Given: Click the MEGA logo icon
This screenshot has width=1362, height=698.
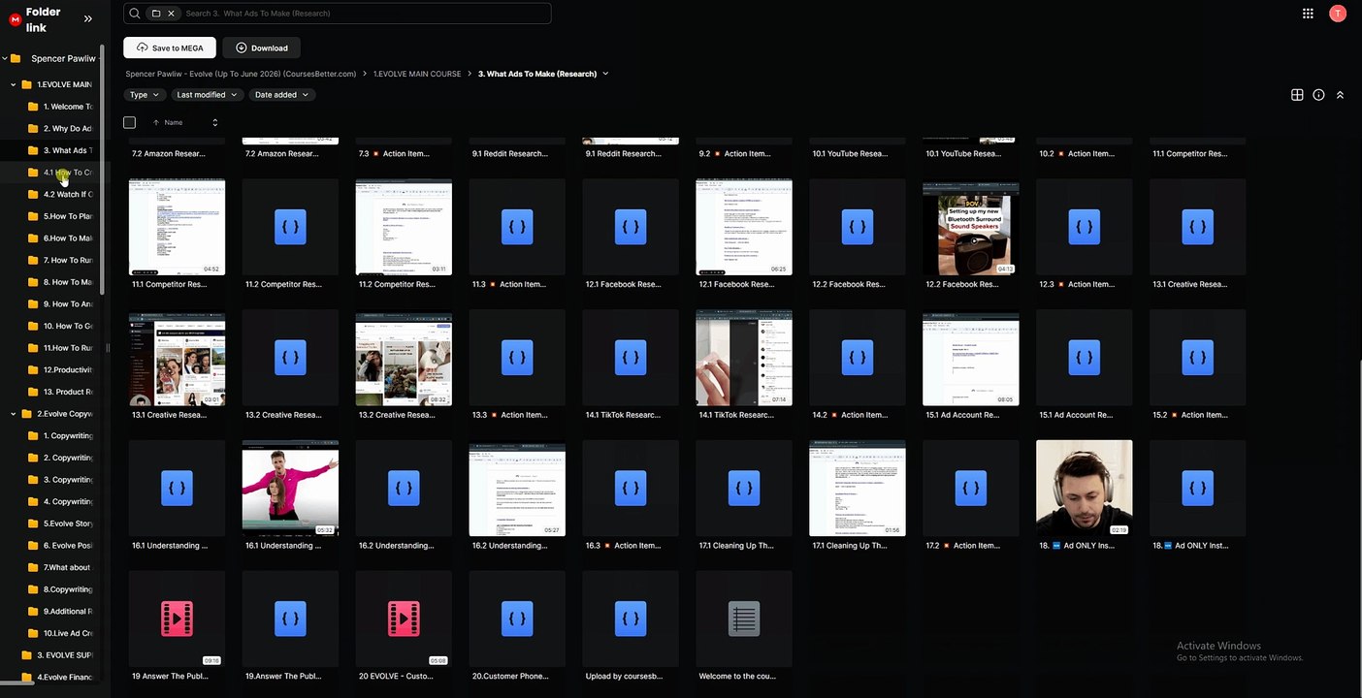Looking at the screenshot, I should pyautogui.click(x=15, y=19).
